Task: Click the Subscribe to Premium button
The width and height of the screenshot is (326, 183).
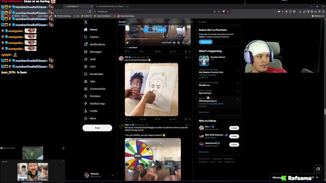Action: tap(206, 42)
